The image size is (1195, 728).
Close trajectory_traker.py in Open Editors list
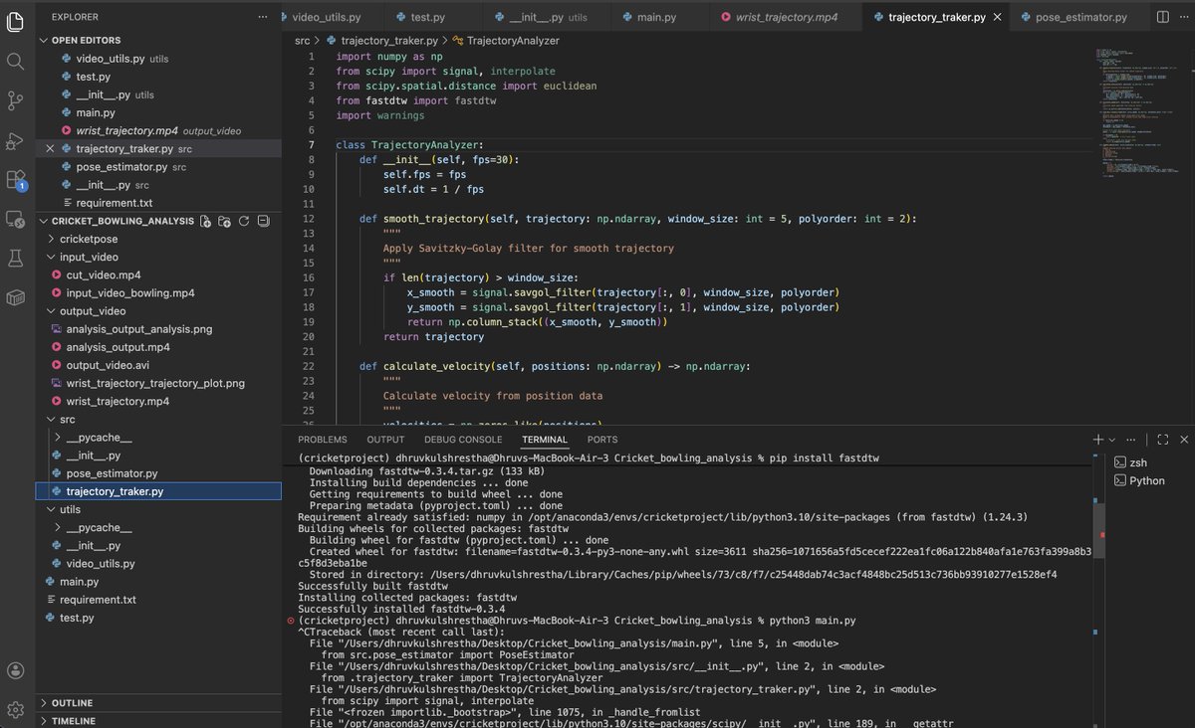52,149
